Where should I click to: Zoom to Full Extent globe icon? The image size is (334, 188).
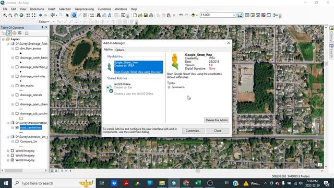pyautogui.click(x=21, y=15)
